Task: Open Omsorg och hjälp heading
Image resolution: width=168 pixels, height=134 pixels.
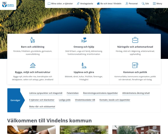Action: click(84, 47)
